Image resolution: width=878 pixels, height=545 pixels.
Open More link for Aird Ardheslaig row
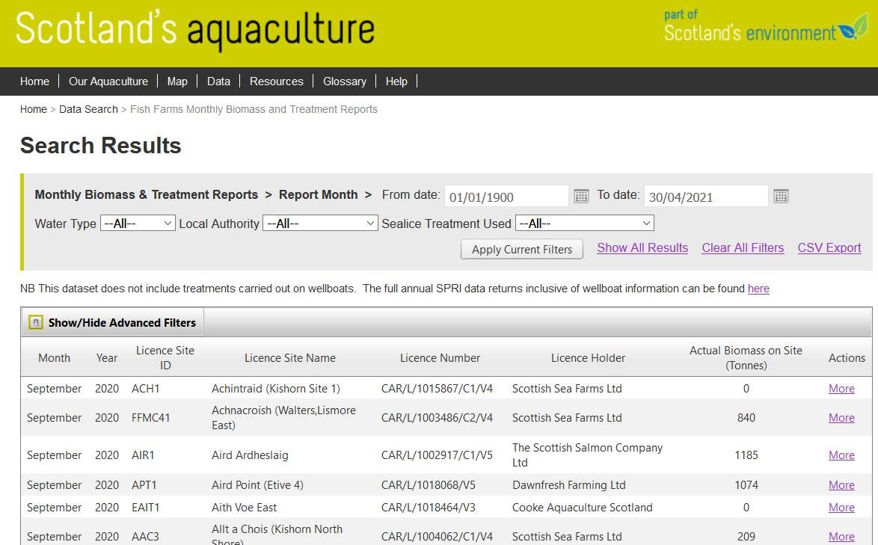(841, 455)
